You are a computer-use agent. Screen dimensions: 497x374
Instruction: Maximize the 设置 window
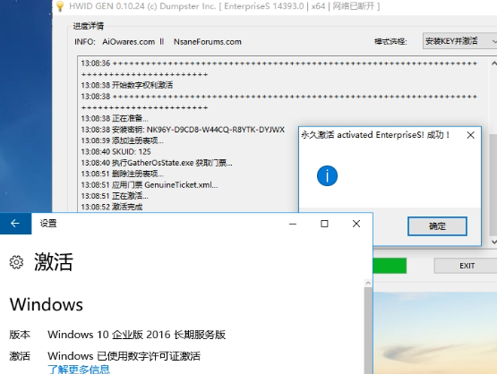[324, 224]
